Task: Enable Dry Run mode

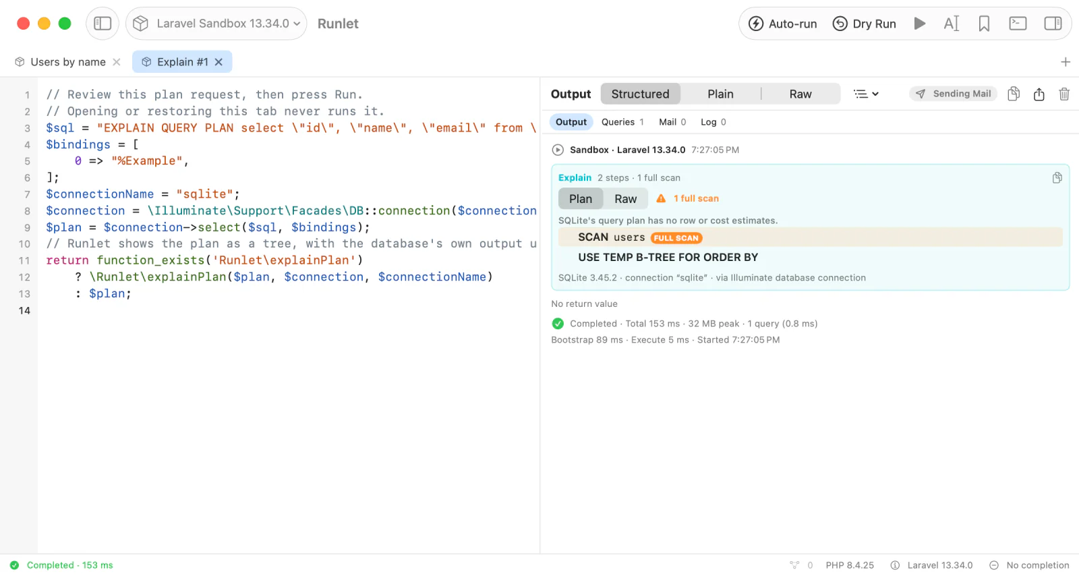Action: coord(865,24)
